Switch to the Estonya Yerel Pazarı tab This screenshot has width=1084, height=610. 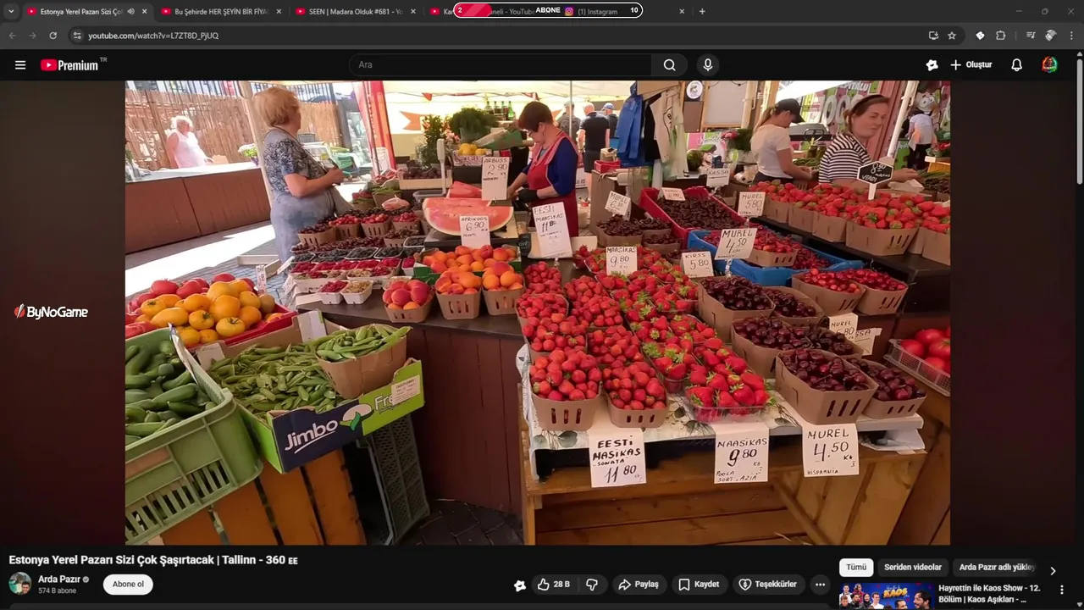tap(81, 12)
